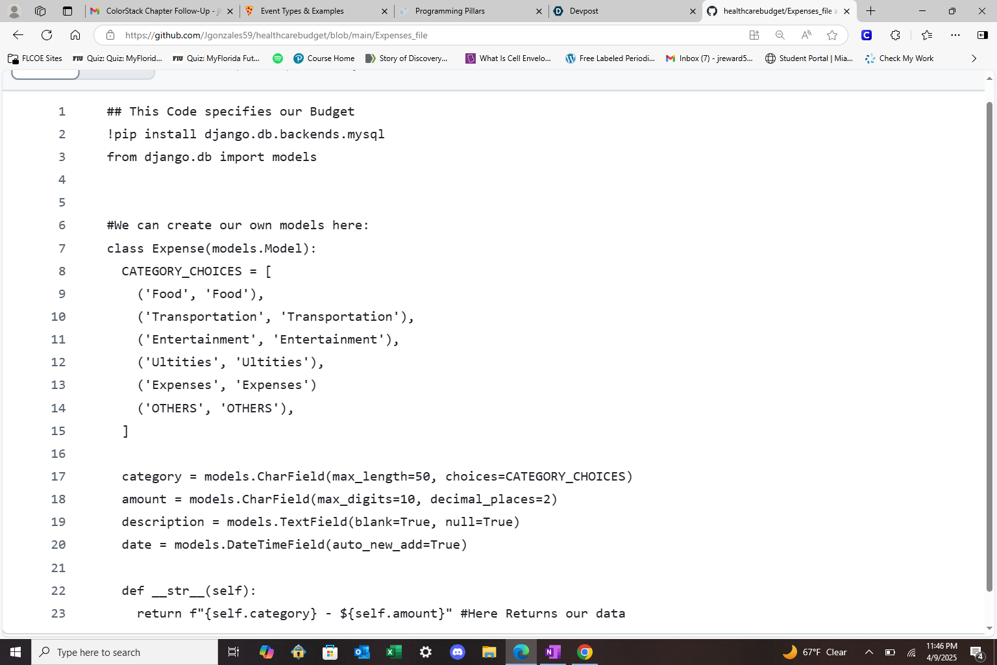Open Course Home bookmark
Screen dimensions: 997x665
(324, 58)
